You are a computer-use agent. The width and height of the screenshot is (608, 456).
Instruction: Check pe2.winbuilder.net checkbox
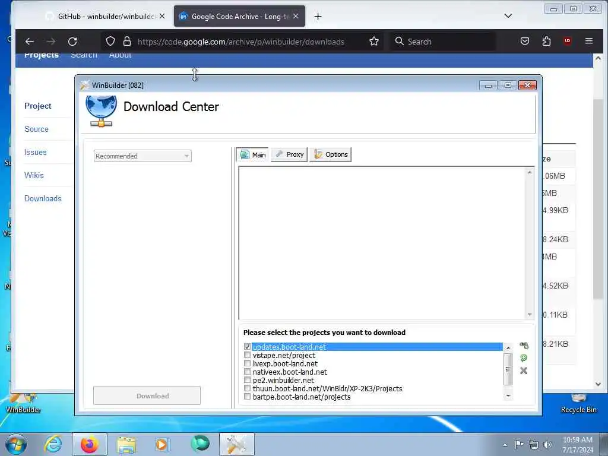coord(247,380)
